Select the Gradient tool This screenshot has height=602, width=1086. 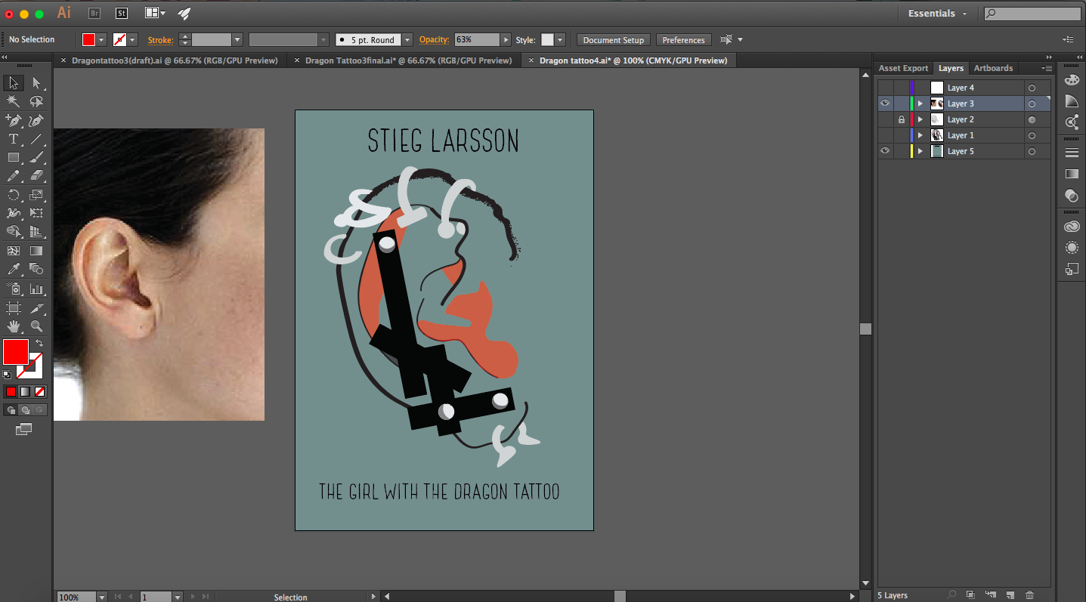click(36, 251)
